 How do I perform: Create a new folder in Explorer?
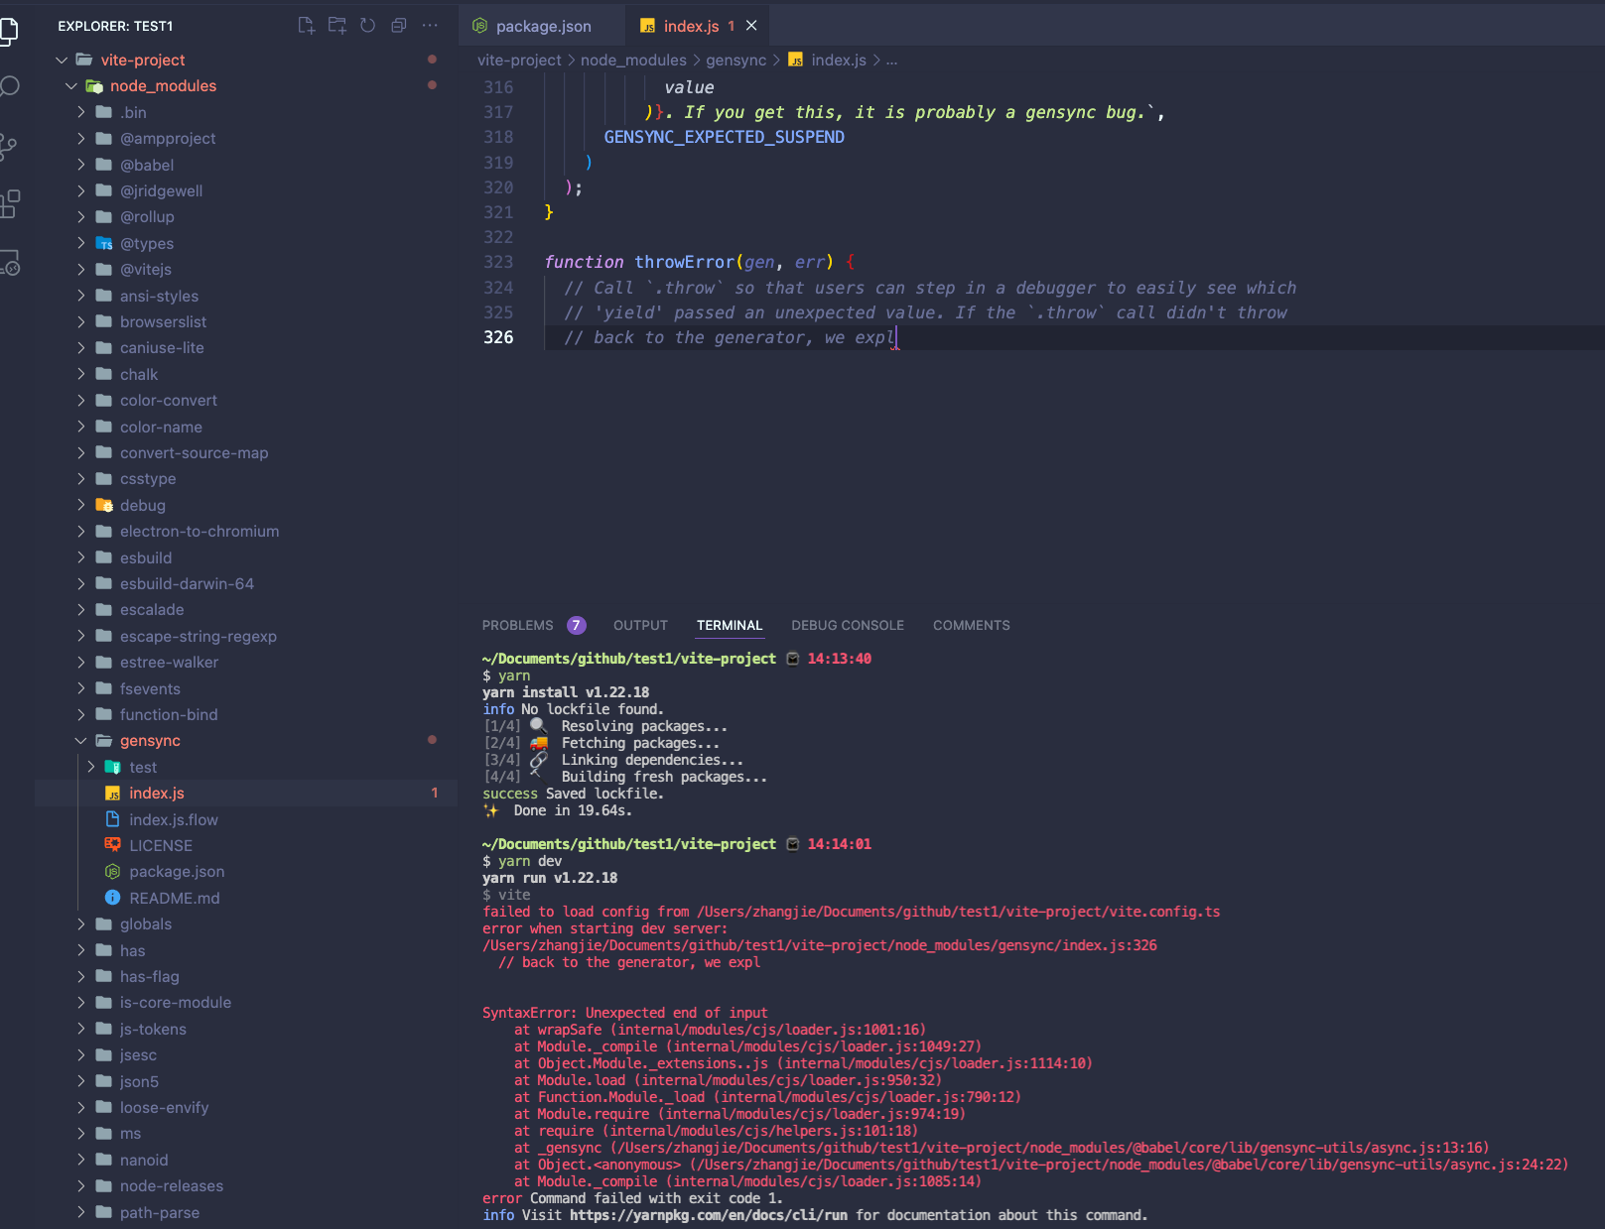[337, 26]
